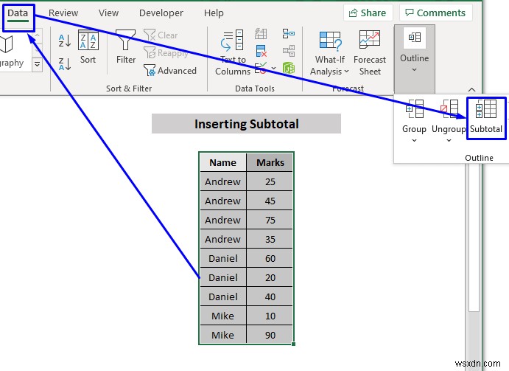
Task: Select the cell with marks 10
Action: point(270,316)
